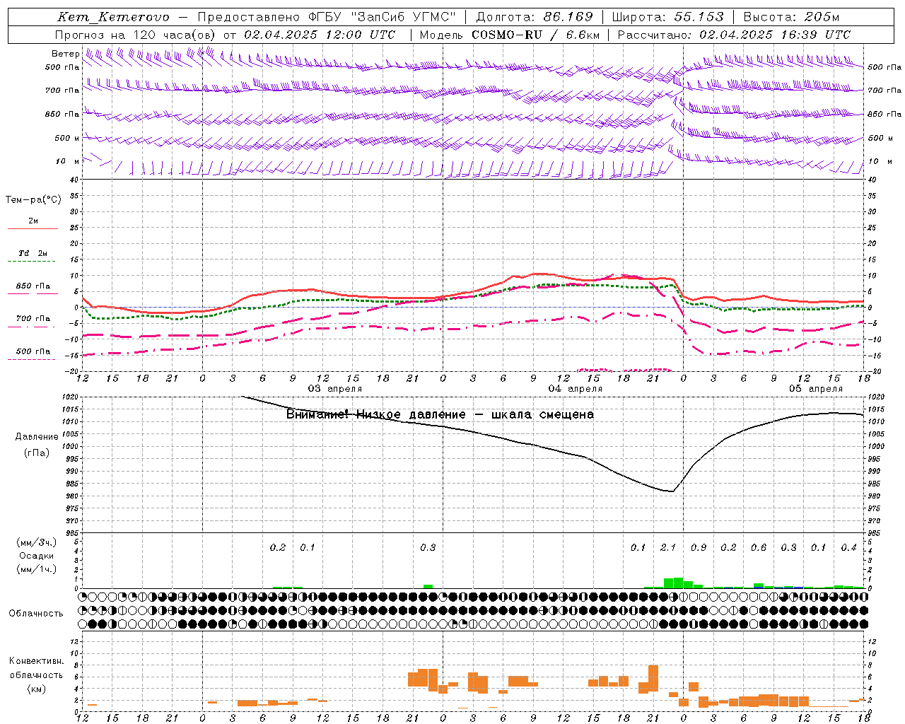Click the 'Td 2м' dew point legend entry
This screenshot has width=905, height=724.
(33, 253)
